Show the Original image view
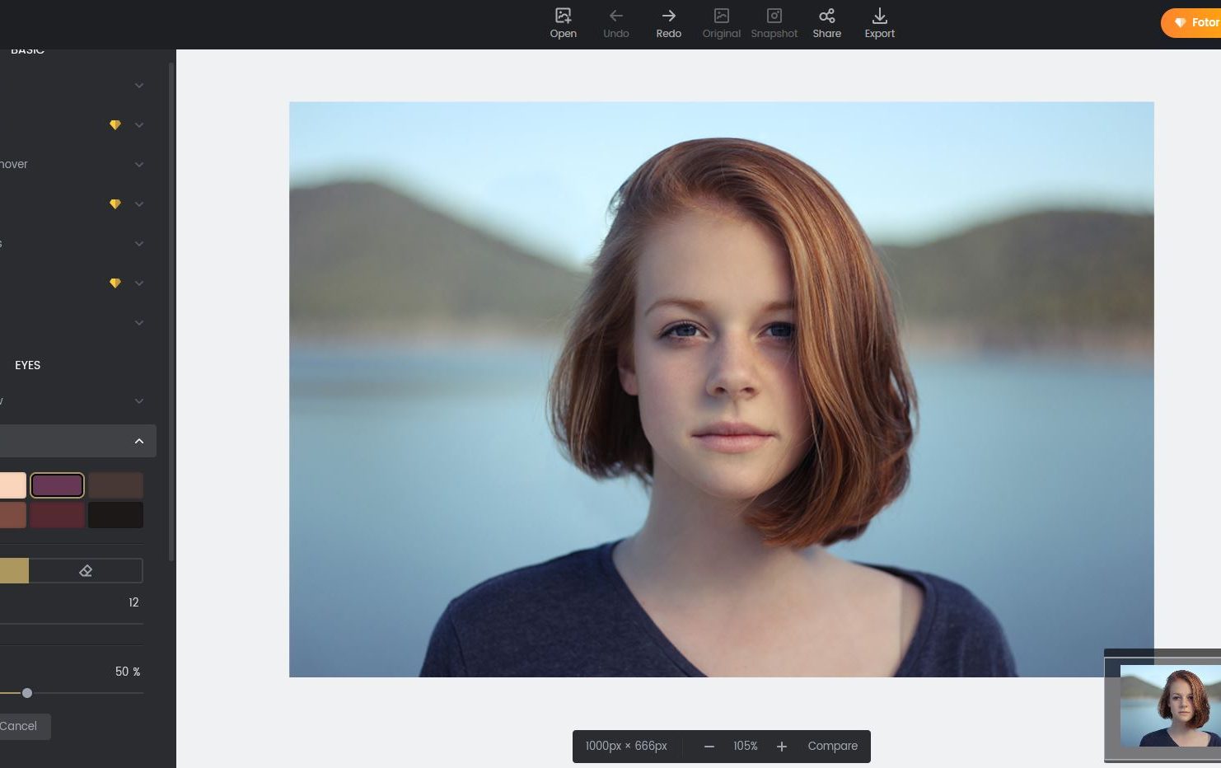Image resolution: width=1221 pixels, height=768 pixels. point(721,23)
